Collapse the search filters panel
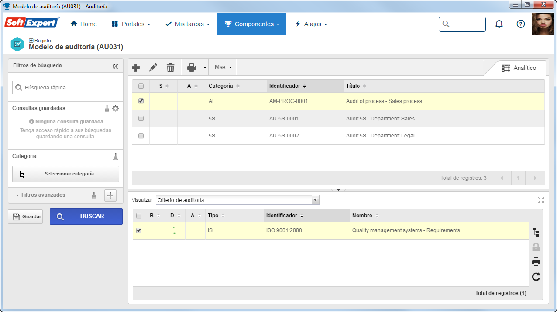The image size is (557, 312). tap(115, 66)
